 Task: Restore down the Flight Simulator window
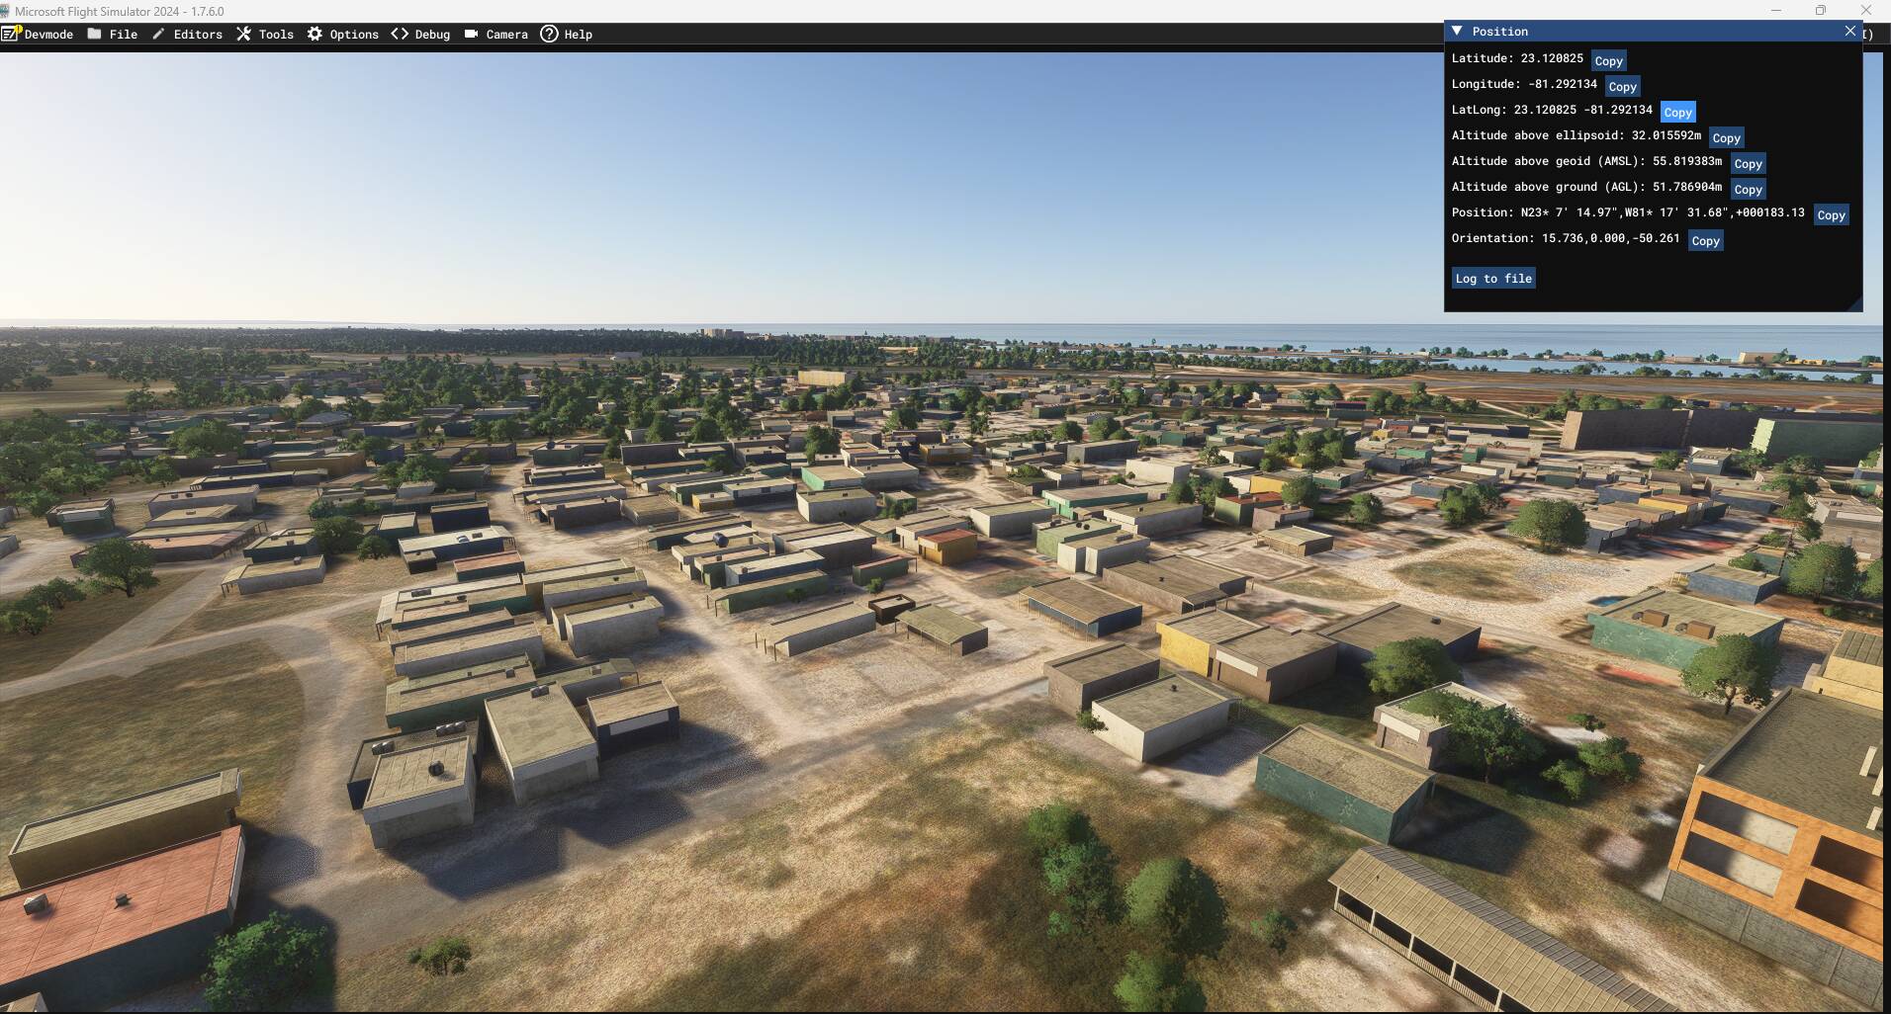(x=1821, y=10)
